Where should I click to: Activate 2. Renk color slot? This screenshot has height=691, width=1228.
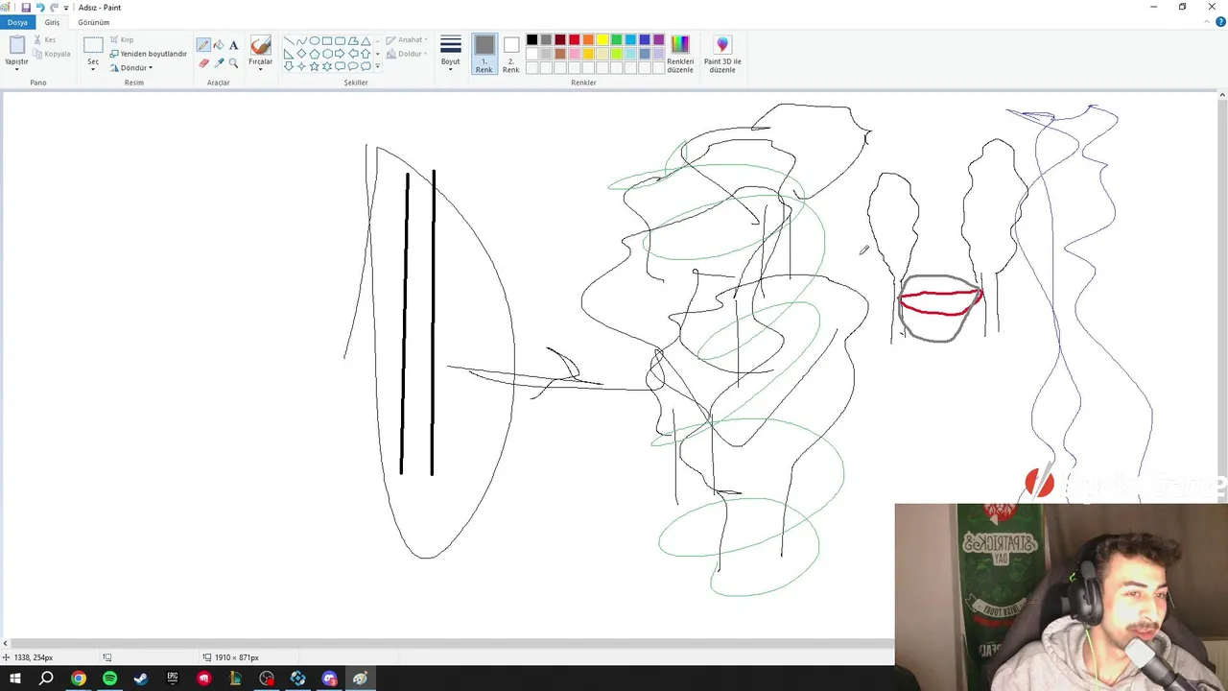click(x=511, y=54)
